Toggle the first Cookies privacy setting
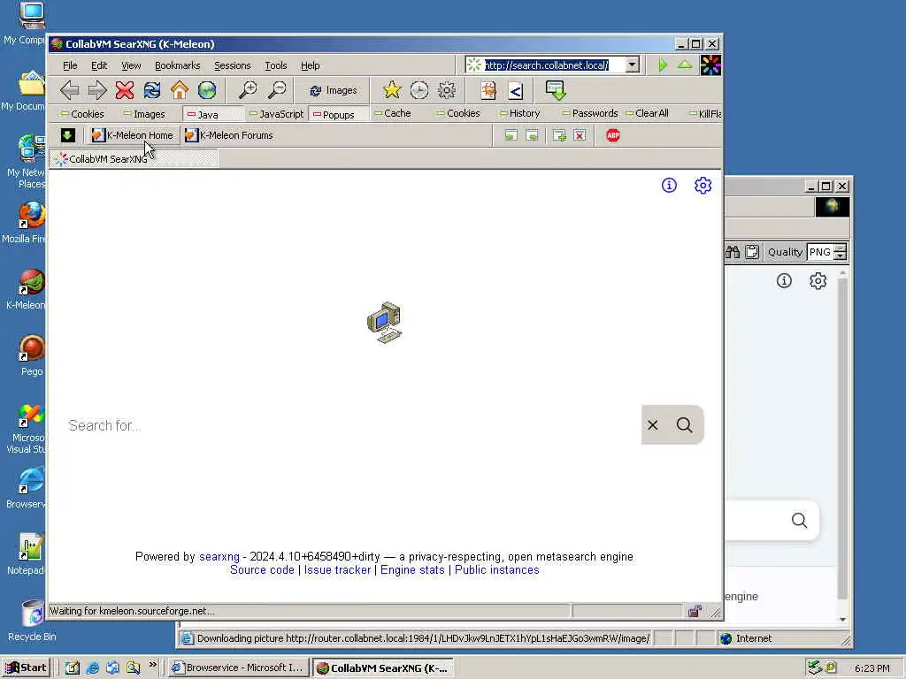Image resolution: width=906 pixels, height=679 pixels. click(x=82, y=114)
